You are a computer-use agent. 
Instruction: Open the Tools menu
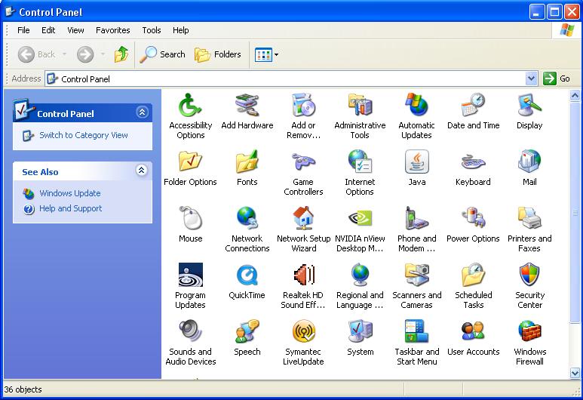click(152, 30)
